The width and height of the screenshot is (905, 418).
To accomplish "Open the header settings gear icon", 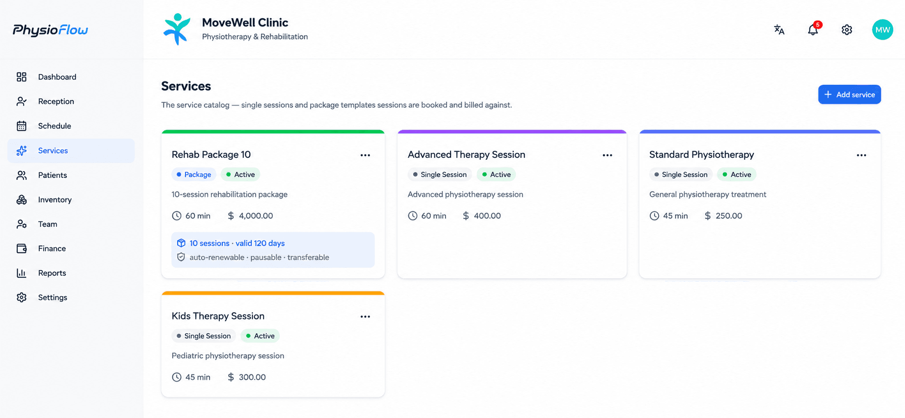I will click(x=847, y=30).
